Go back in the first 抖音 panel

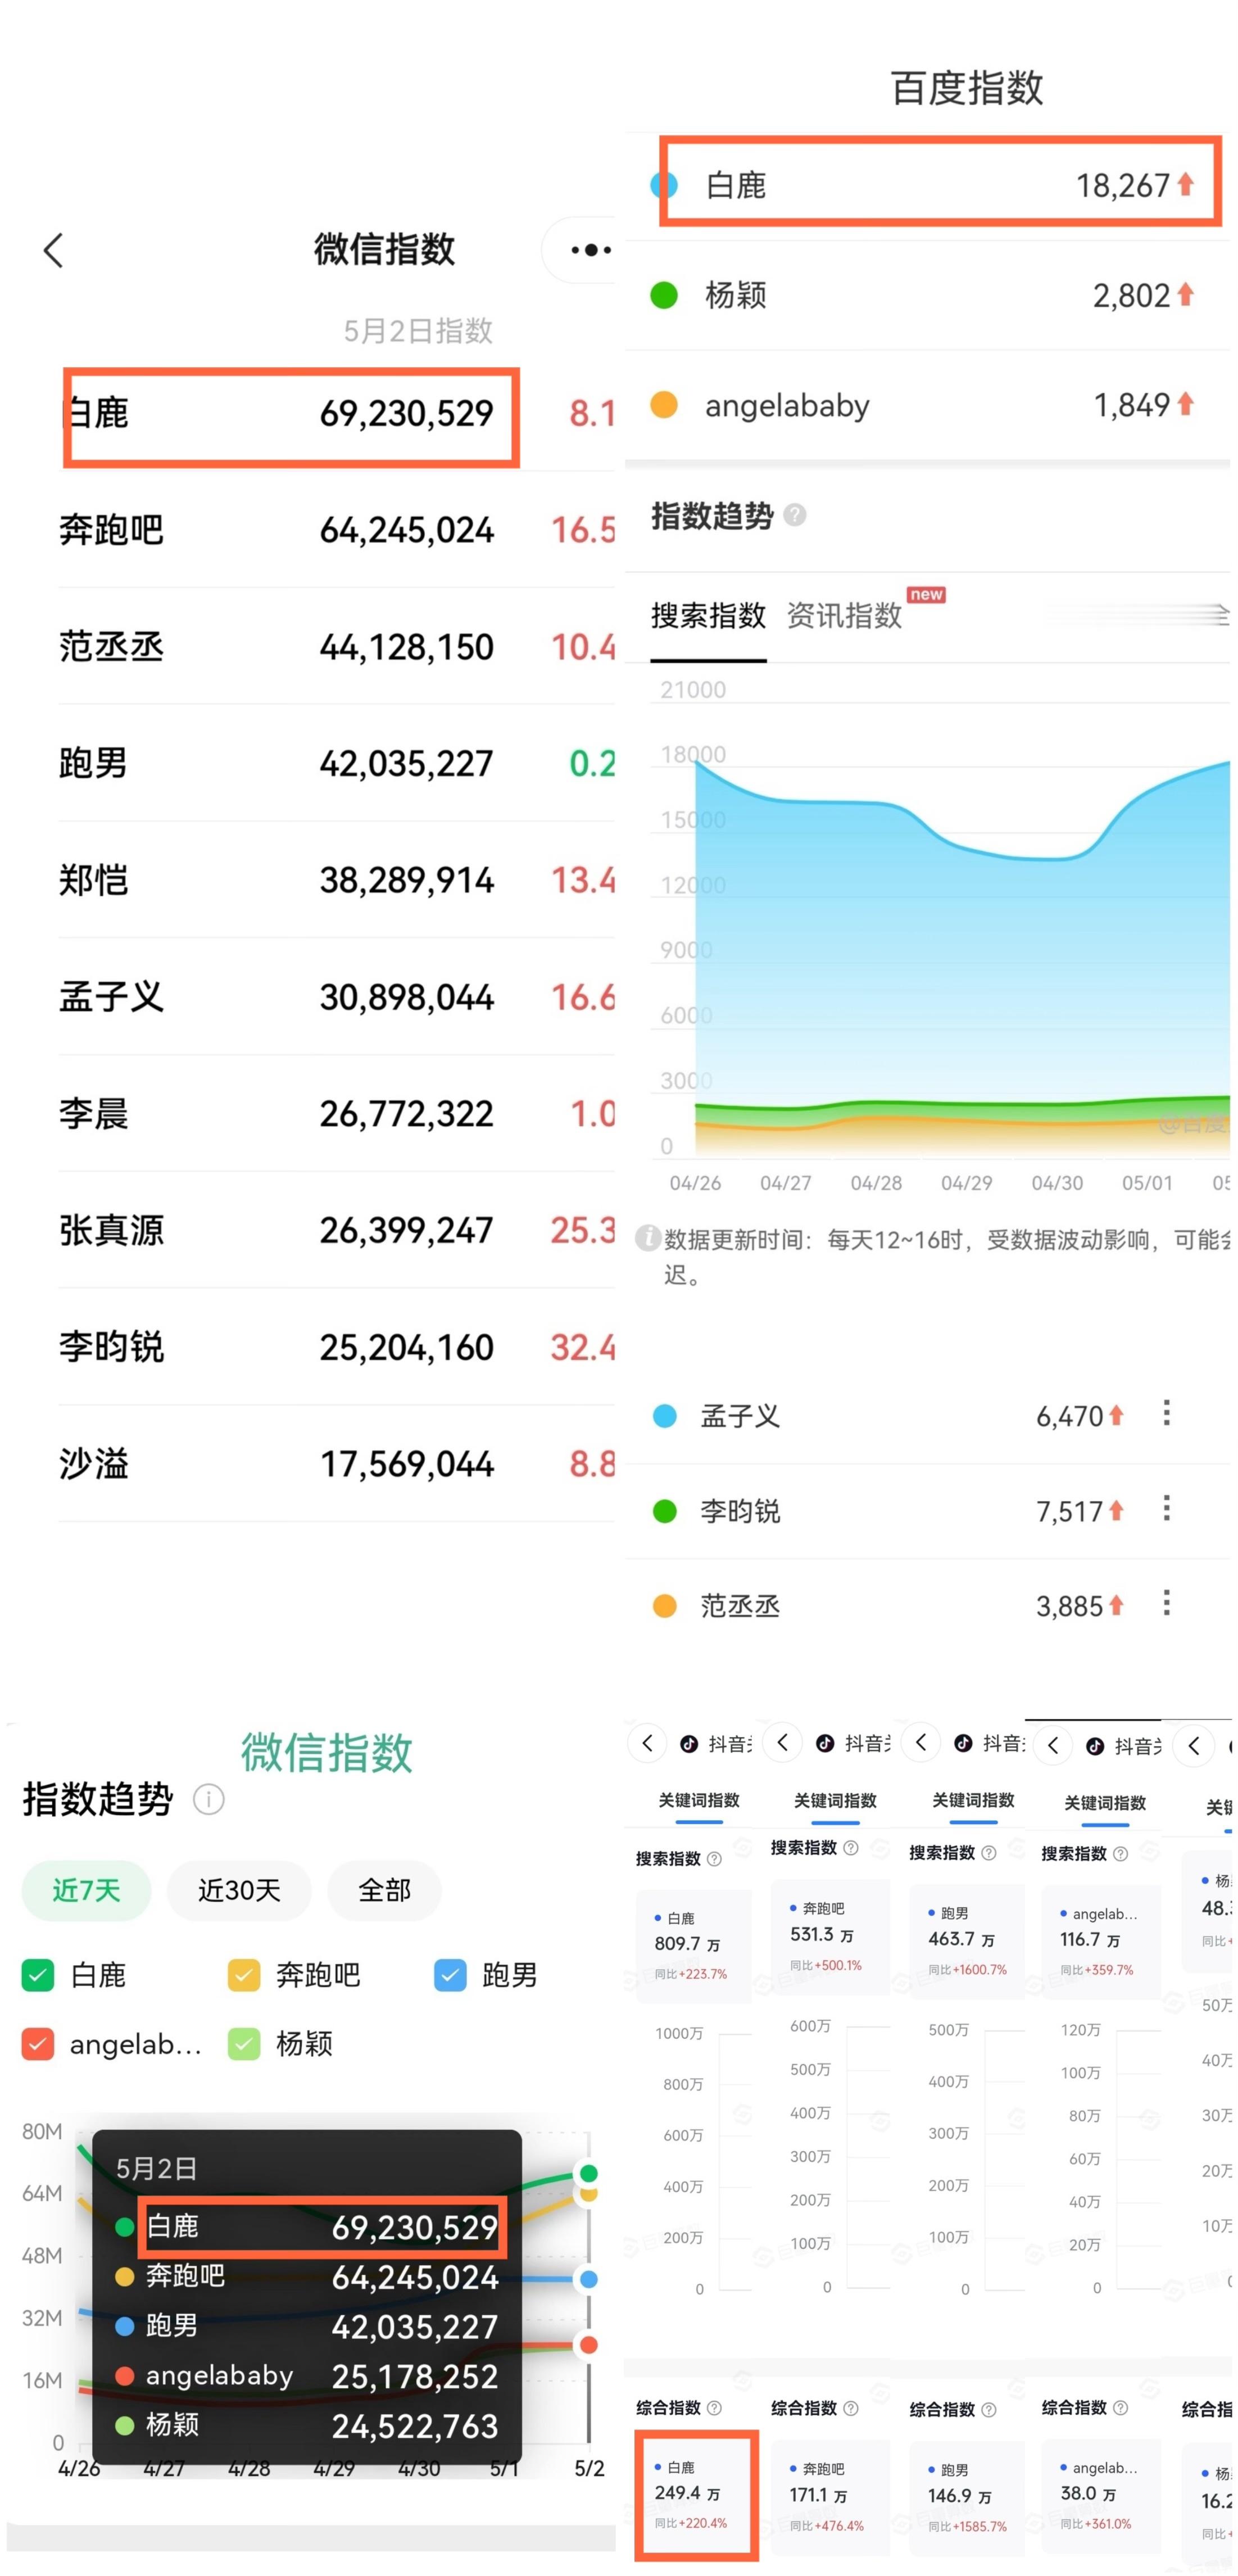click(x=648, y=1743)
